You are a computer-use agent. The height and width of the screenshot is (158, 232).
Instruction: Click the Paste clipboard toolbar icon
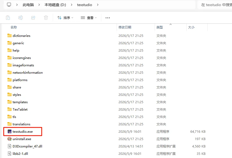point(8,18)
